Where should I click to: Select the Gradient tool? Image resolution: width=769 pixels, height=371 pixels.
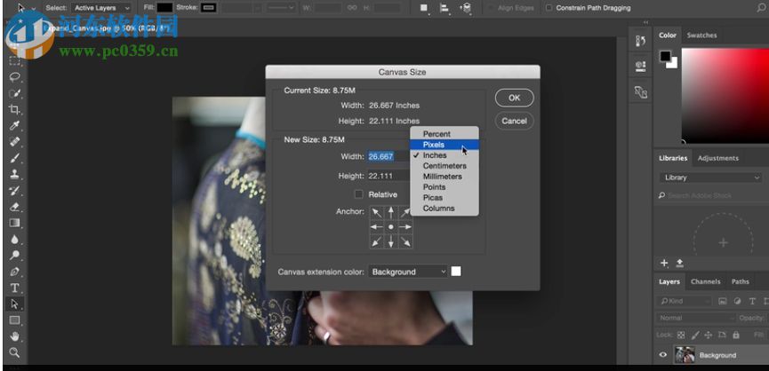[x=15, y=223]
